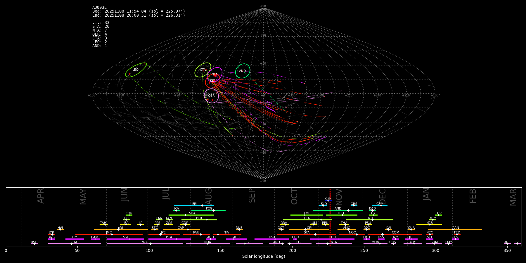The width and height of the screenshot is (526, 263).
Task: Click the DSX purple bar in timeline
Action: click(271, 239)
